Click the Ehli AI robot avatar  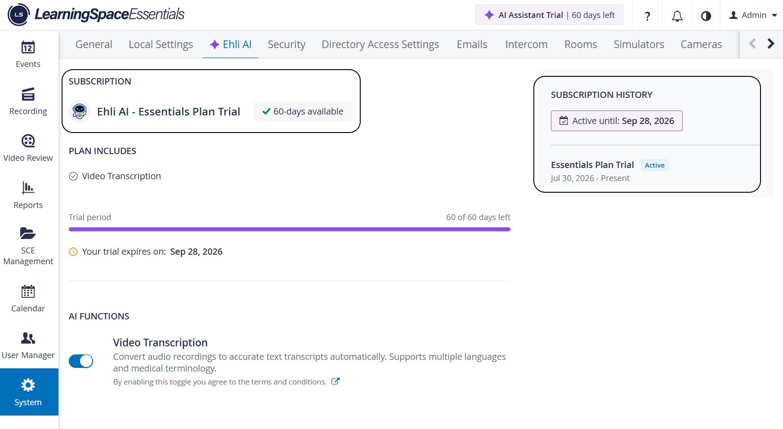pyautogui.click(x=80, y=111)
